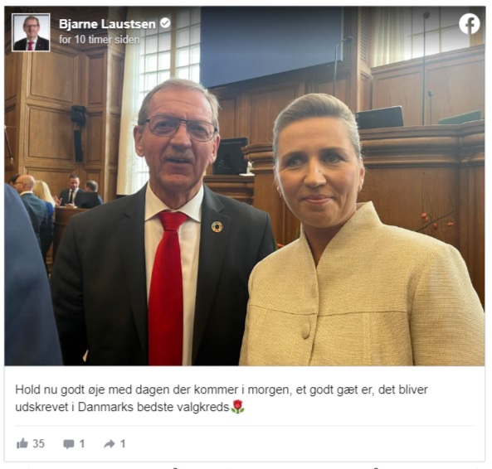Open the Bjarne Laustsen profile name link
This screenshot has height=469, width=492.
coord(107,24)
